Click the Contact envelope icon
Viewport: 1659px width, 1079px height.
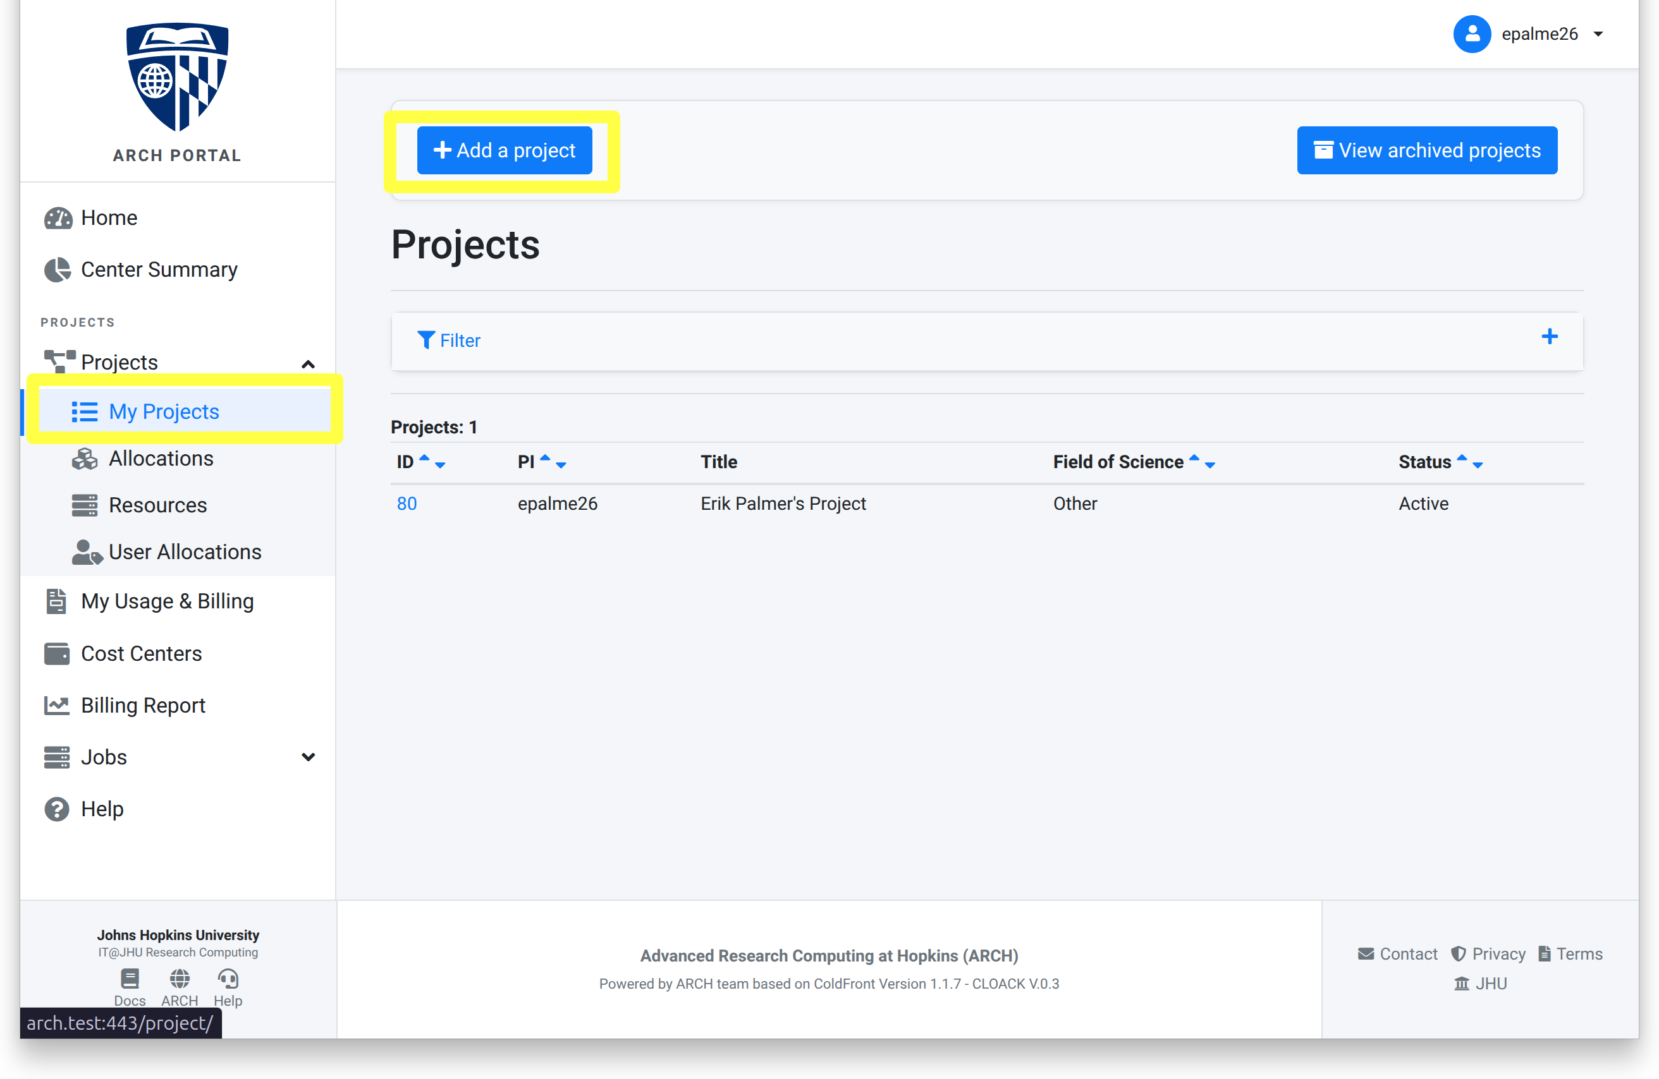[1366, 954]
